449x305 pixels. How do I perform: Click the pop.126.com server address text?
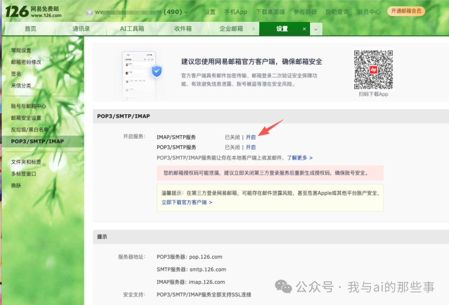206,257
